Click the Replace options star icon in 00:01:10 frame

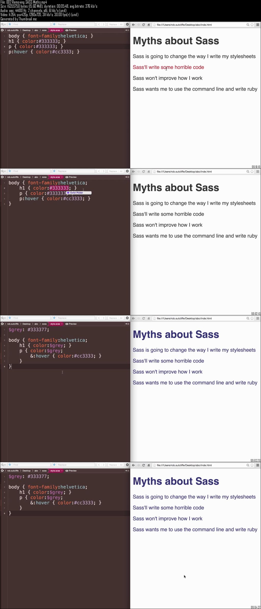pyautogui.click(x=54, y=24)
